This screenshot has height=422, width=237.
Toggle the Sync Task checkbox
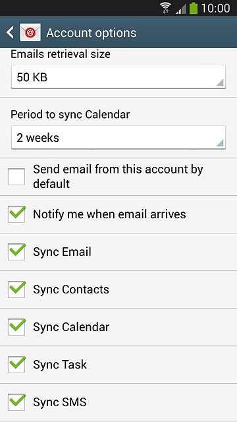pyautogui.click(x=16, y=365)
